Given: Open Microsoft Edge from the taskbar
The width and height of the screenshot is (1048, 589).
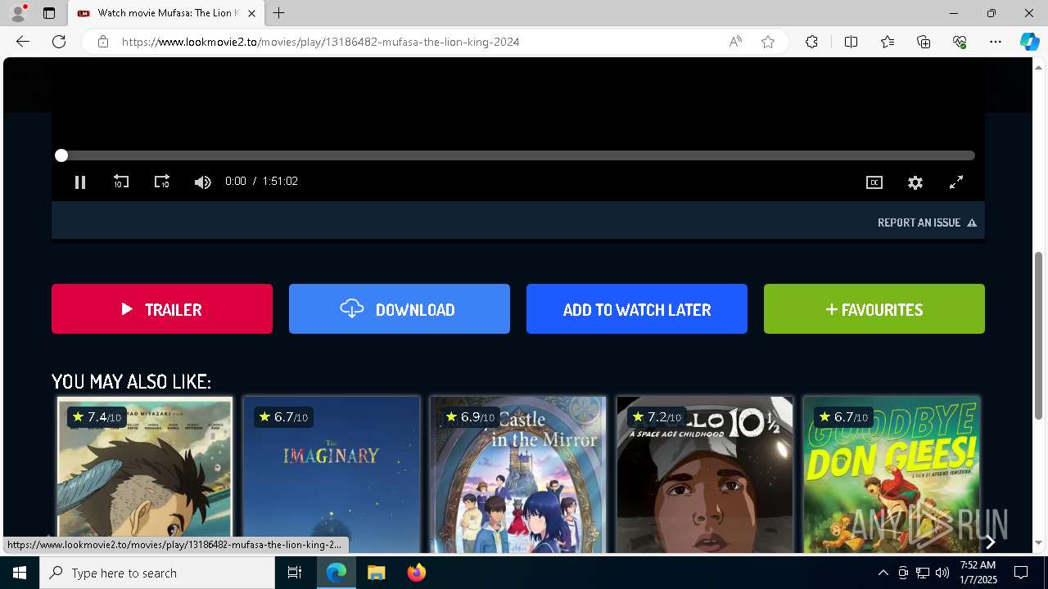Looking at the screenshot, I should (x=337, y=573).
